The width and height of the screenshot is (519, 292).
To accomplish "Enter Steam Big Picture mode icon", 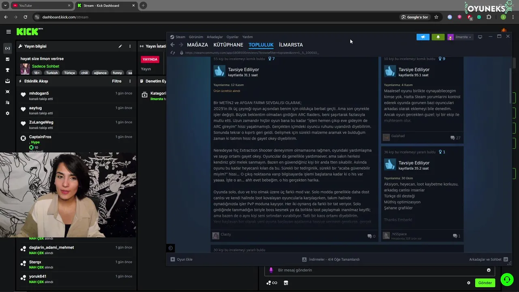I will click(x=480, y=37).
